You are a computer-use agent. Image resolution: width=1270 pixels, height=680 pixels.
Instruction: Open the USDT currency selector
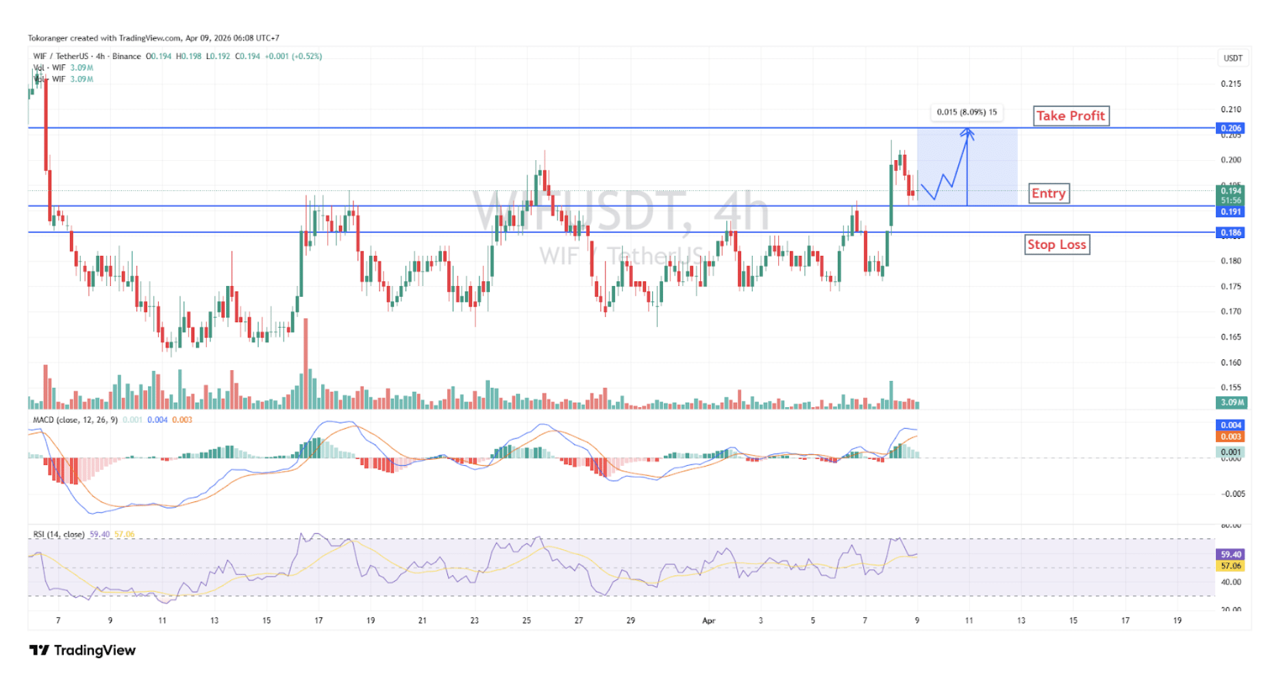1232,58
